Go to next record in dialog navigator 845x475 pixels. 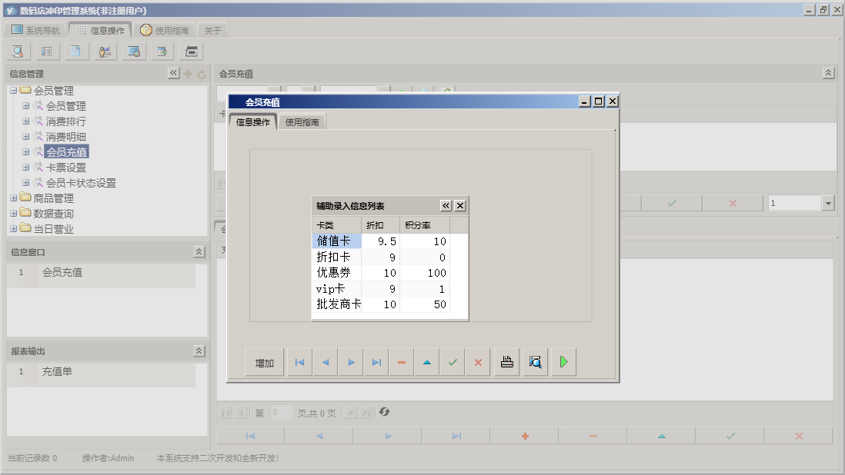point(352,362)
